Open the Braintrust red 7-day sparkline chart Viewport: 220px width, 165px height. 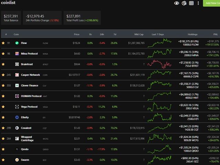click(159, 64)
